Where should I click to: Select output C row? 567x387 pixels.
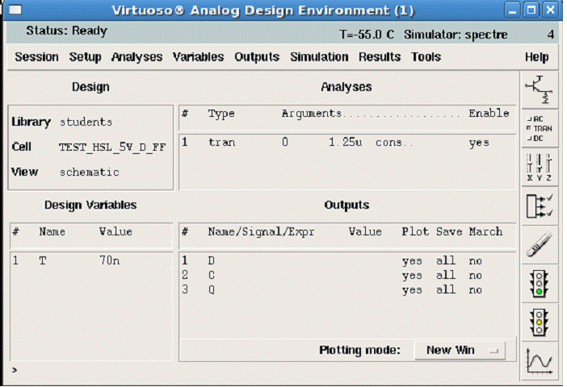[x=346, y=276]
